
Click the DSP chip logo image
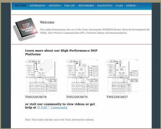[x=25, y=29]
